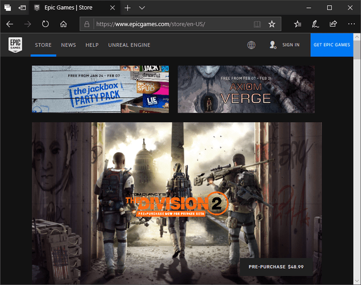Close the Epic Games Store tab

click(112, 8)
